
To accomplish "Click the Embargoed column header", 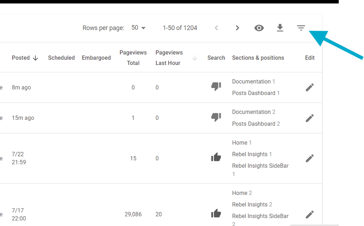I will pyautogui.click(x=96, y=58).
